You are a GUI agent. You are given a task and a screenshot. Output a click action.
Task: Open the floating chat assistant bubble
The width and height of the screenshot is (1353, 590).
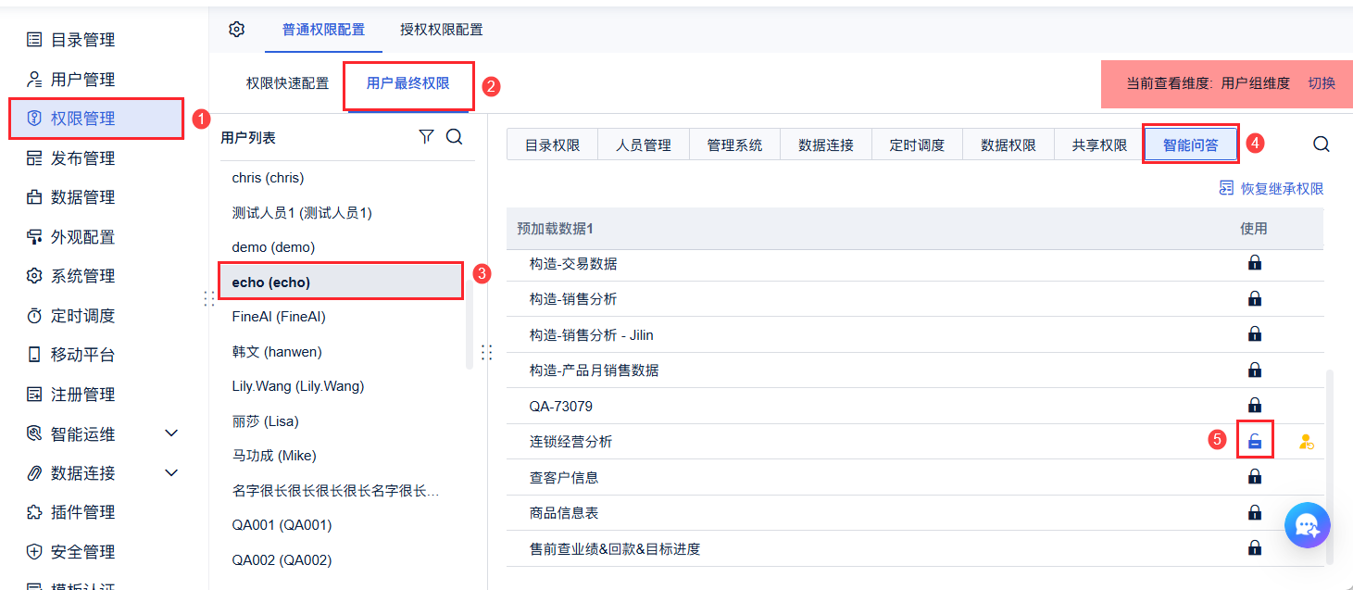tap(1307, 526)
